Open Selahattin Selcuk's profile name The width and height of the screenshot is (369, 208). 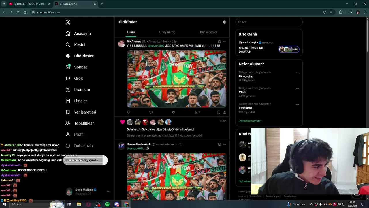(139, 129)
